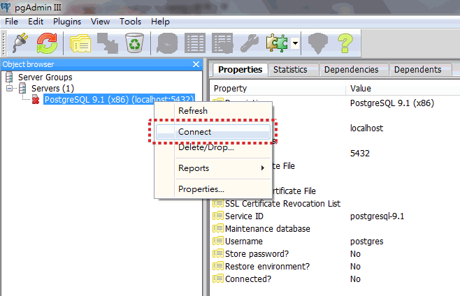460x296 pixels.
Task: Click the puzzle piece Plugins icon
Action: tap(277, 43)
